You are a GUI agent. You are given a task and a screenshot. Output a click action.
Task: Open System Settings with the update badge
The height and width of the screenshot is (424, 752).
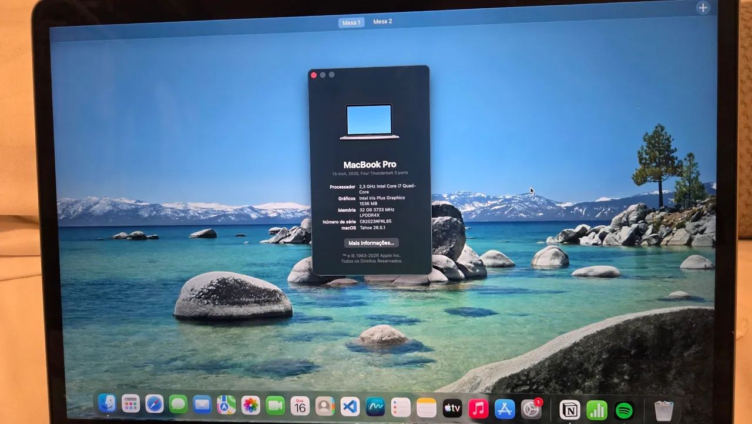pos(531,409)
